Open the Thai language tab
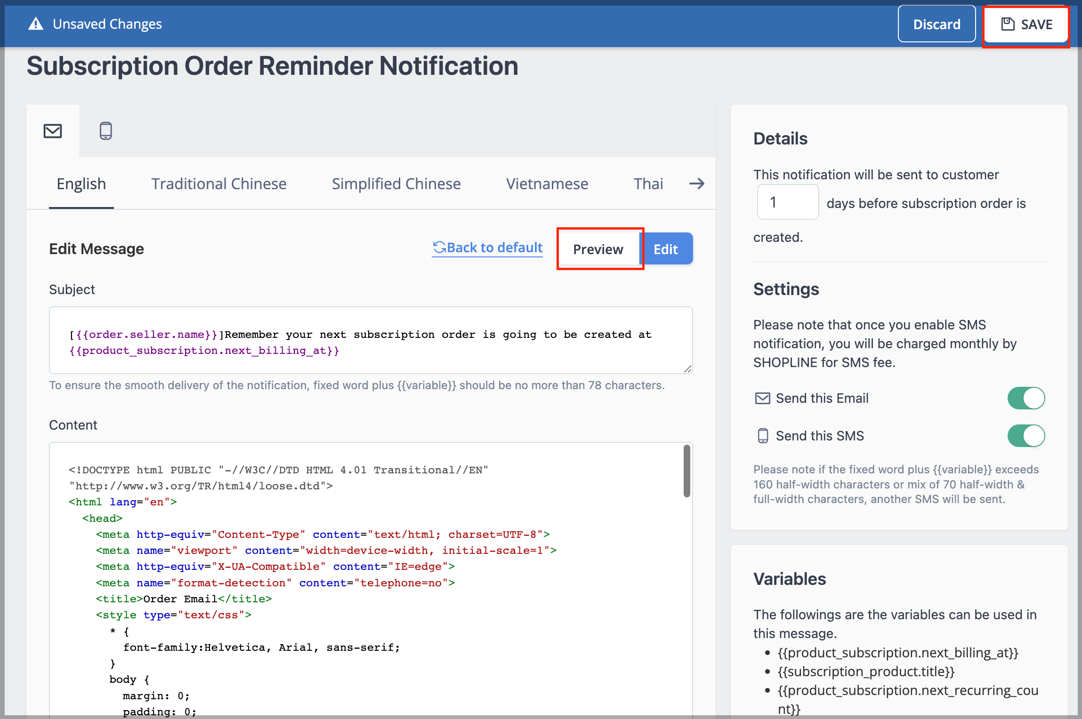Image resolution: width=1082 pixels, height=719 pixels. tap(648, 184)
